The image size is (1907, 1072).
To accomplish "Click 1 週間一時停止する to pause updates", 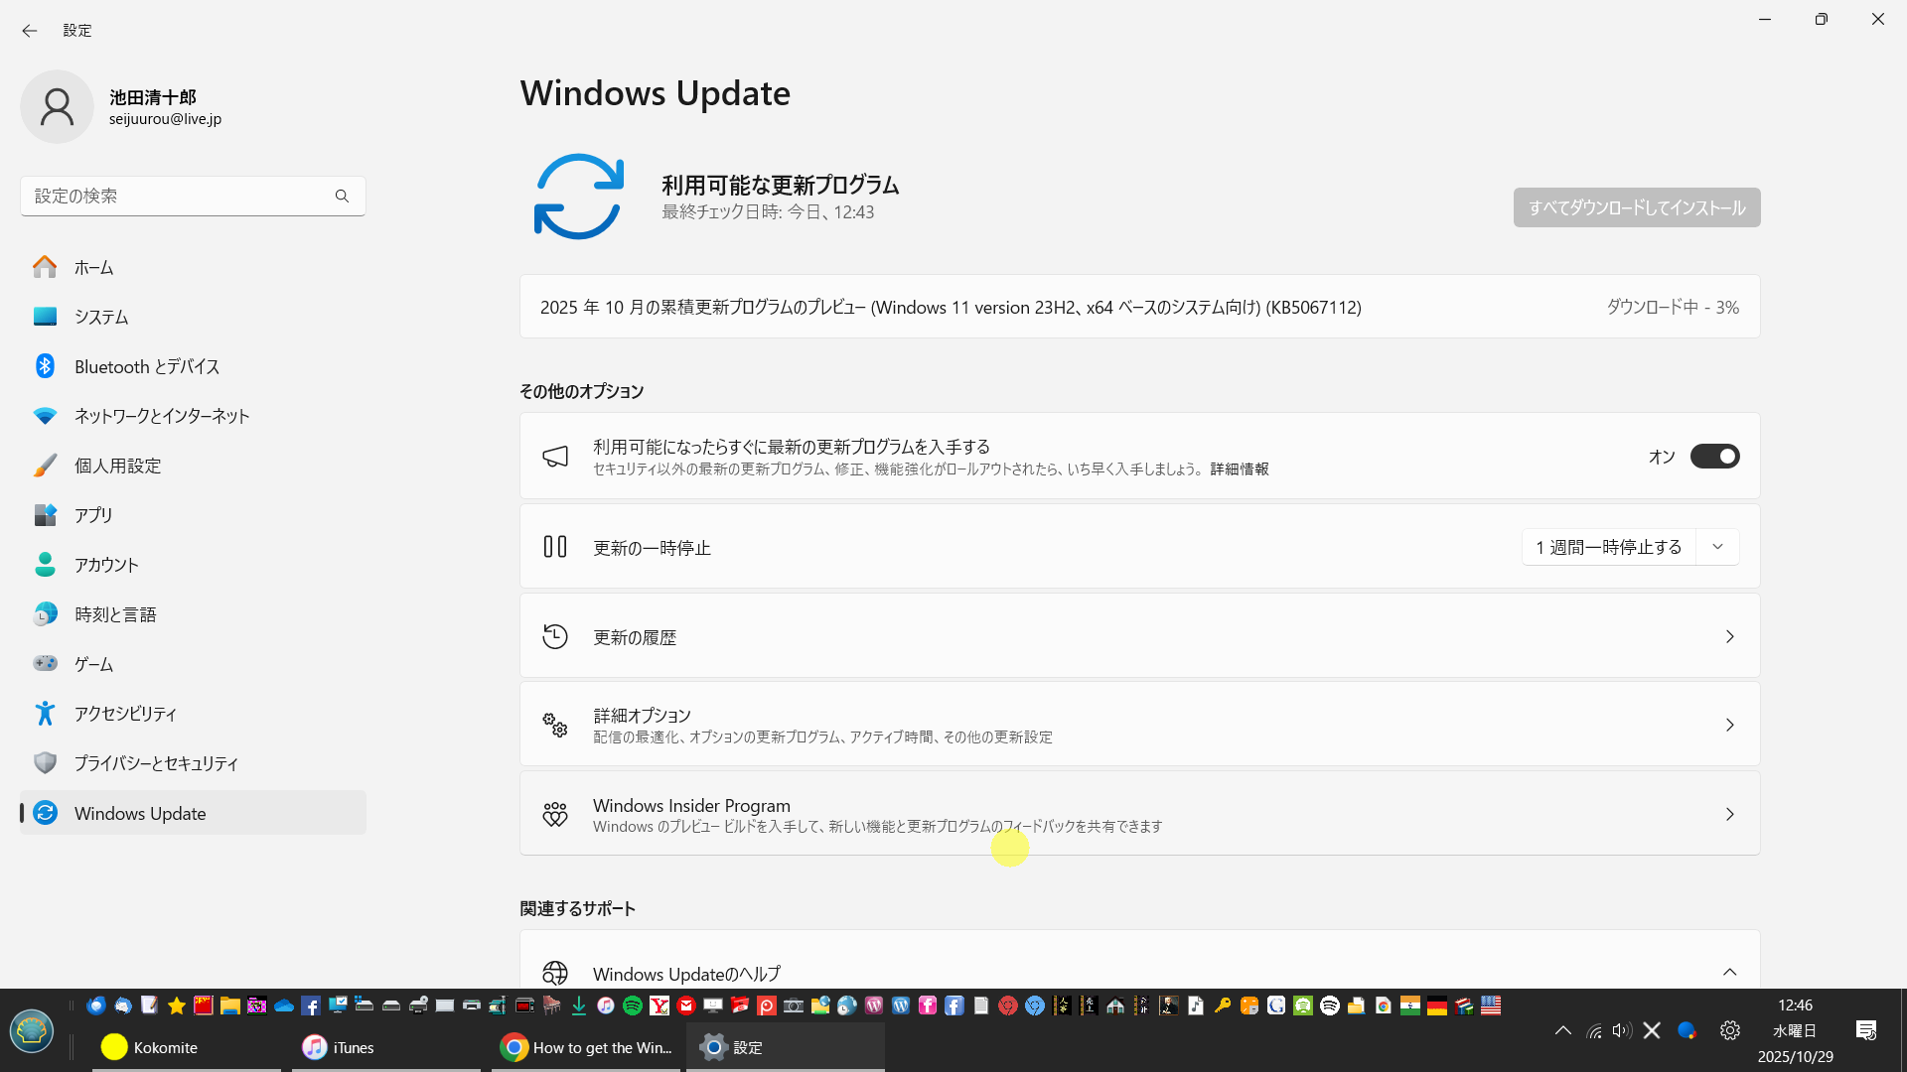I will coord(1609,547).
